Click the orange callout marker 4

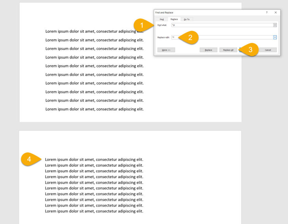[x=29, y=159]
